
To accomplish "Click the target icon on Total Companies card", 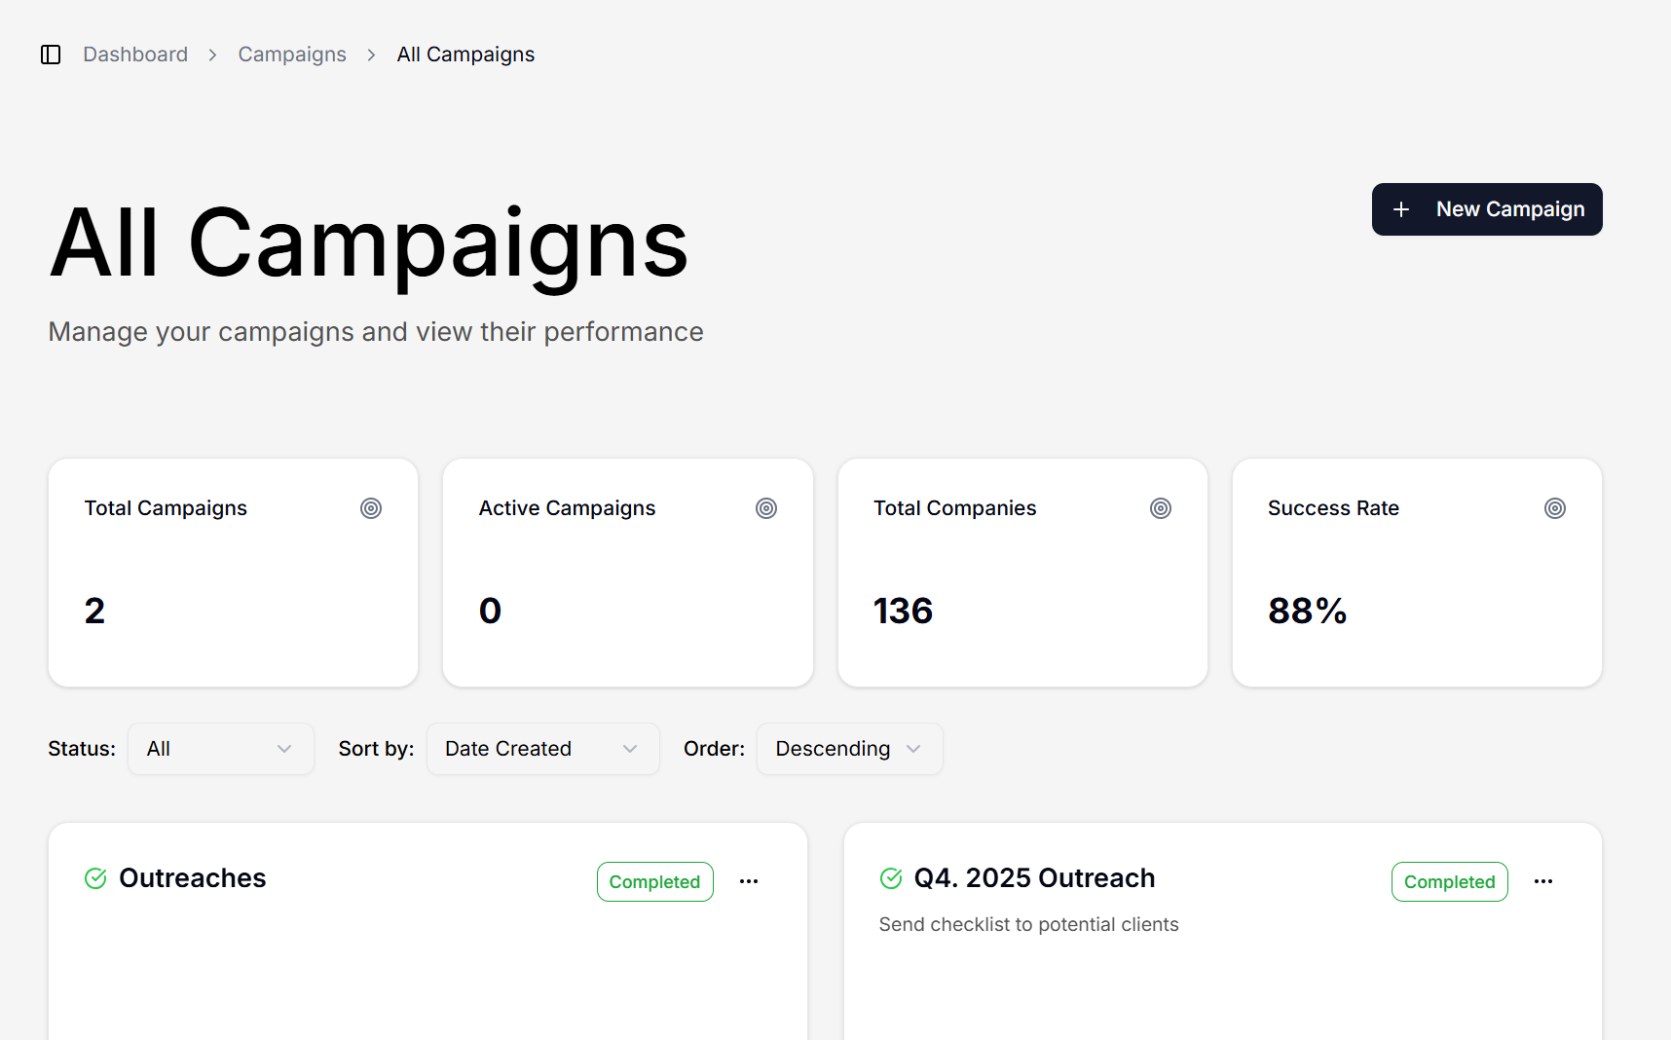I will tap(1161, 507).
